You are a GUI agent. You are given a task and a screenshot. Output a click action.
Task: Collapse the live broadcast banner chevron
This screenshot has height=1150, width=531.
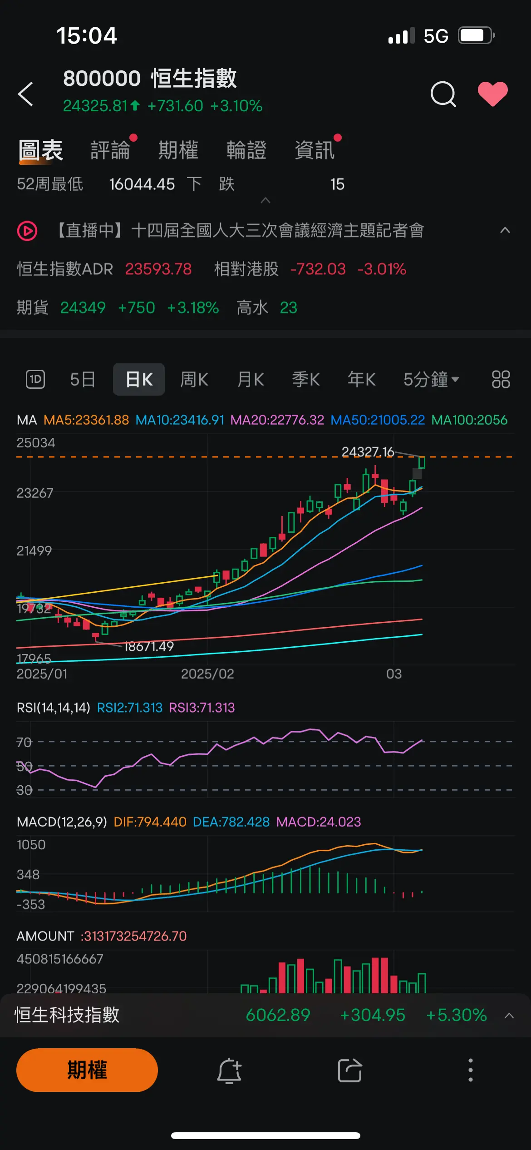point(505,230)
